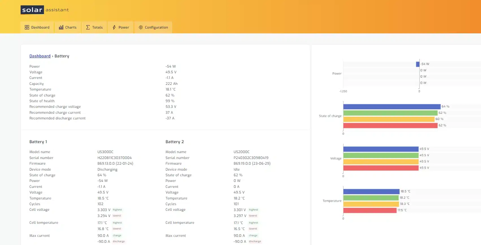The image size is (481, 245).
Task: Click the 99 % state of health value
Action: tap(170, 101)
